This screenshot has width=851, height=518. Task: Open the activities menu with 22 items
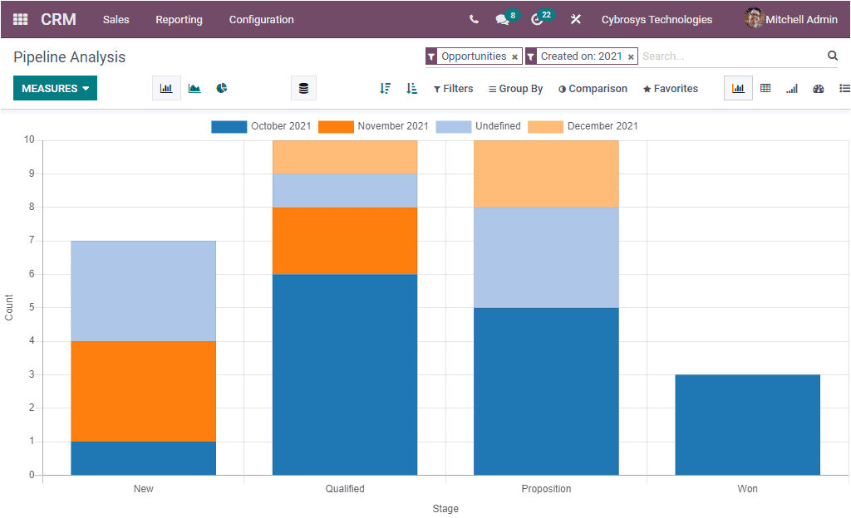(x=536, y=19)
